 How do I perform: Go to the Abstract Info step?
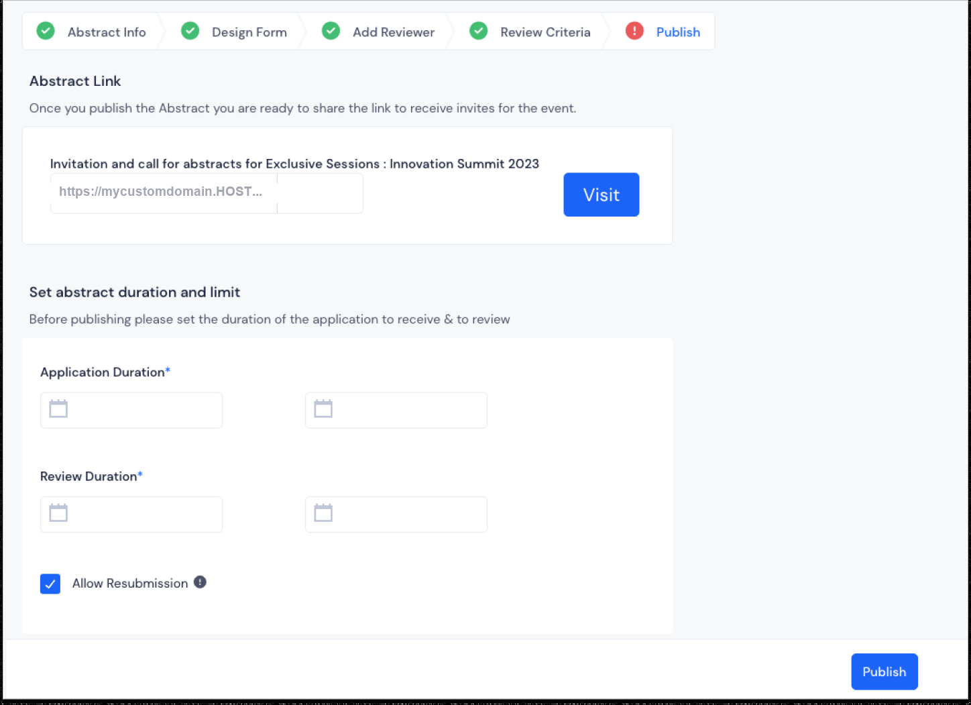pyautogui.click(x=107, y=32)
